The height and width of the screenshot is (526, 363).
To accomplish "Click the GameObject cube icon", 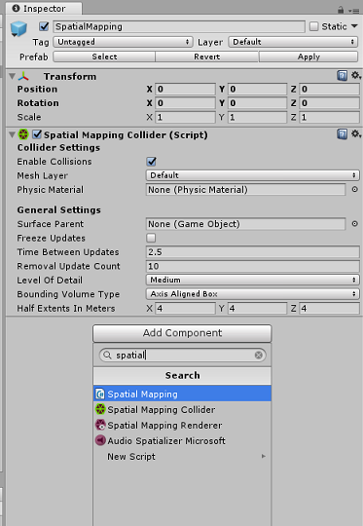I will [x=18, y=29].
